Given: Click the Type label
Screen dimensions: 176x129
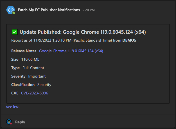Looking at the screenshot, I should click(15, 68).
